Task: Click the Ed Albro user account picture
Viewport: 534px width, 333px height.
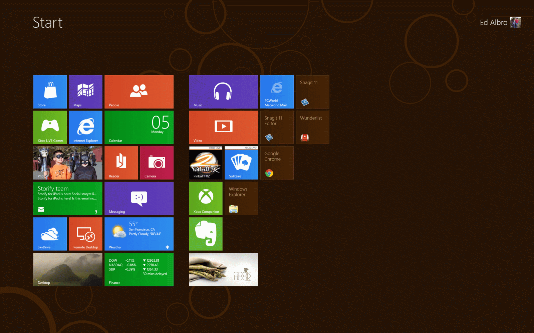Action: pyautogui.click(x=516, y=22)
